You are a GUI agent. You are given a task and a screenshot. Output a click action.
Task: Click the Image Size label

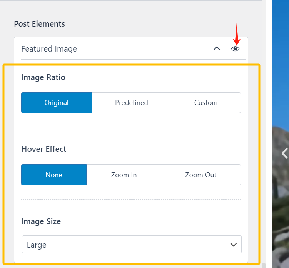(x=41, y=221)
